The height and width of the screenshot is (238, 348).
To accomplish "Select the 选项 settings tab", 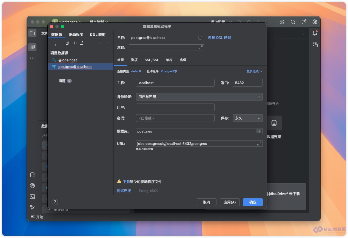I will coord(134,60).
